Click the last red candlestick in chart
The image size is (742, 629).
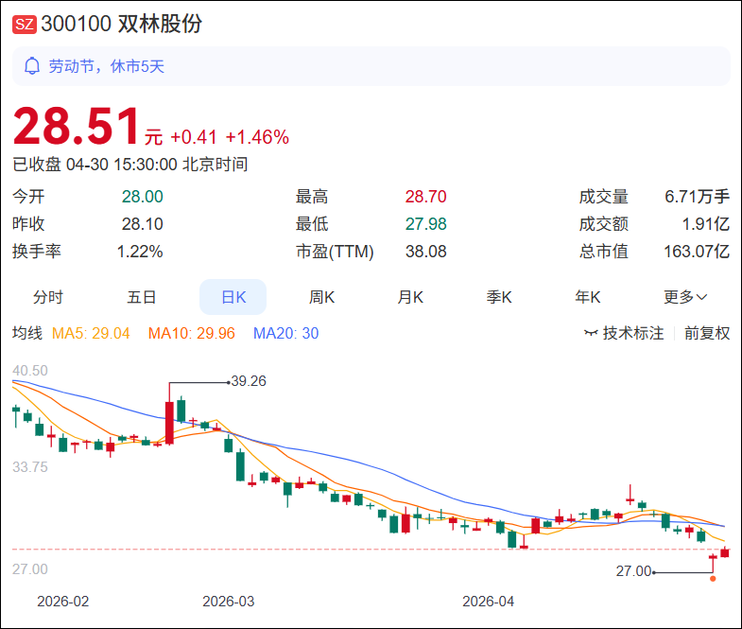point(724,551)
